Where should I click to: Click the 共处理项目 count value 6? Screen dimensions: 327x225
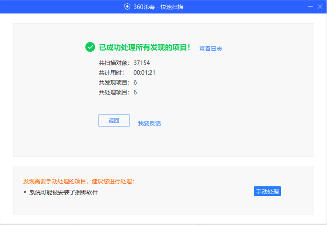(x=135, y=92)
